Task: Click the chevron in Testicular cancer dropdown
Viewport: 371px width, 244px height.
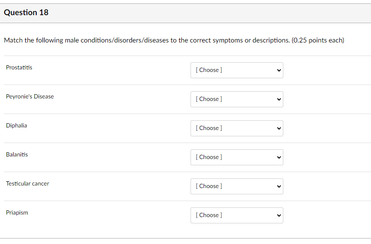Action: 278,186
